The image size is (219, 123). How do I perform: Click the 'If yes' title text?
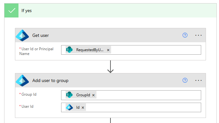pos(26,10)
